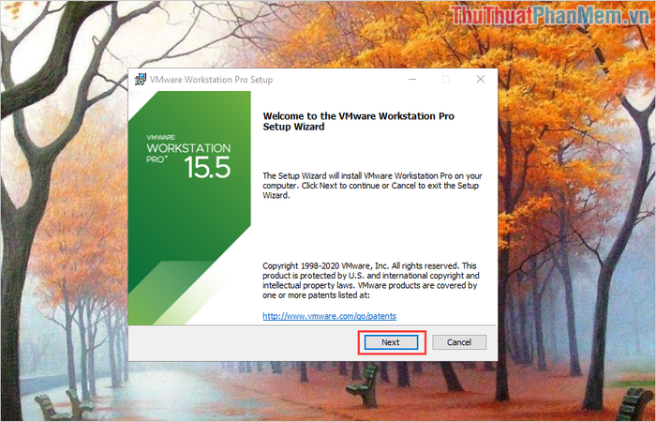Click the 'The Setup Wizard will install' paragraph
The image size is (656, 422).
pyautogui.click(x=372, y=186)
